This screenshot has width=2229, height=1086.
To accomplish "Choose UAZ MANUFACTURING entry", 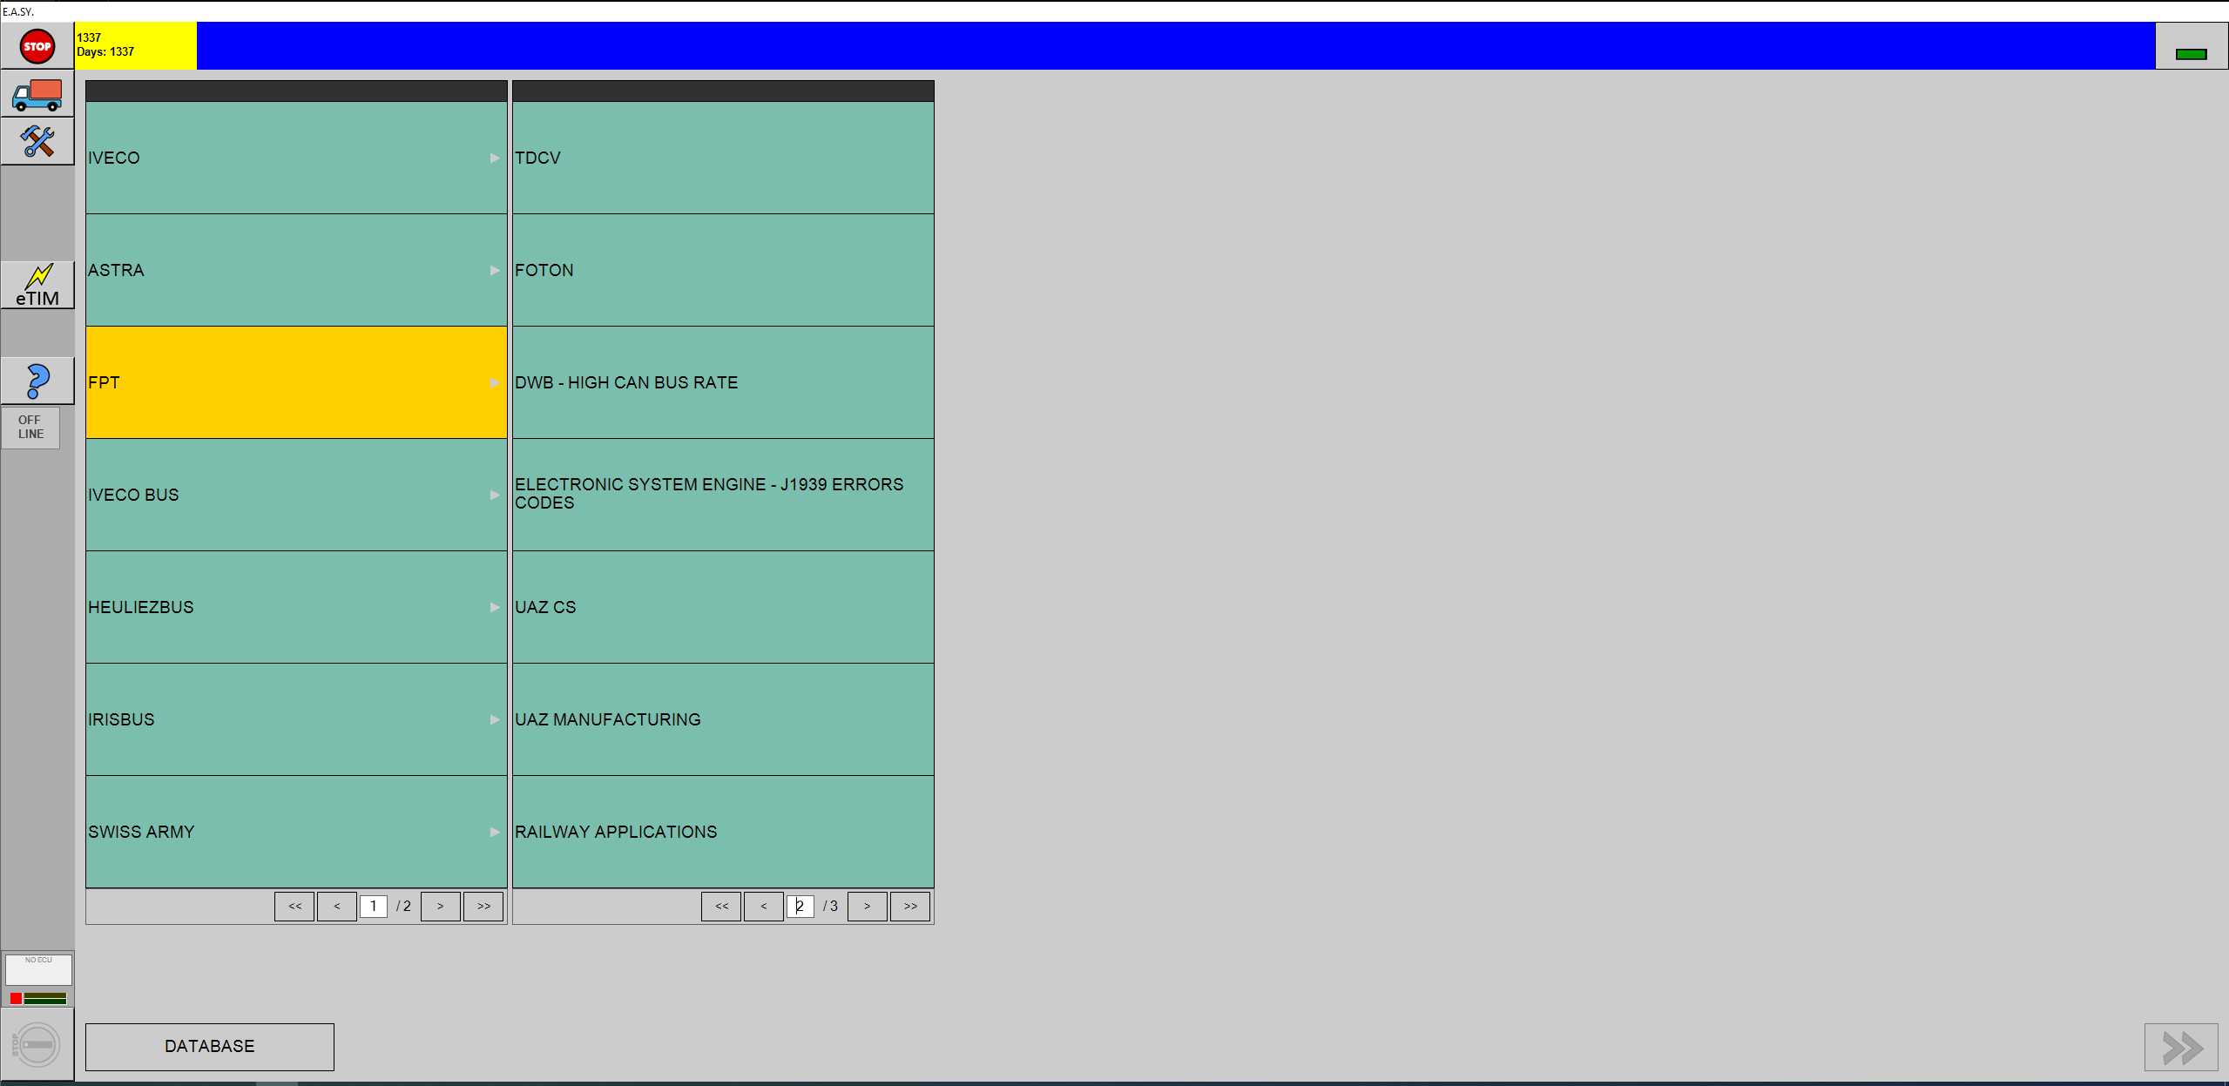I will pyautogui.click(x=723, y=719).
